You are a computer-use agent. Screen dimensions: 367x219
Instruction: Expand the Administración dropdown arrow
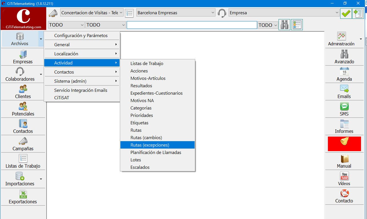(361, 39)
